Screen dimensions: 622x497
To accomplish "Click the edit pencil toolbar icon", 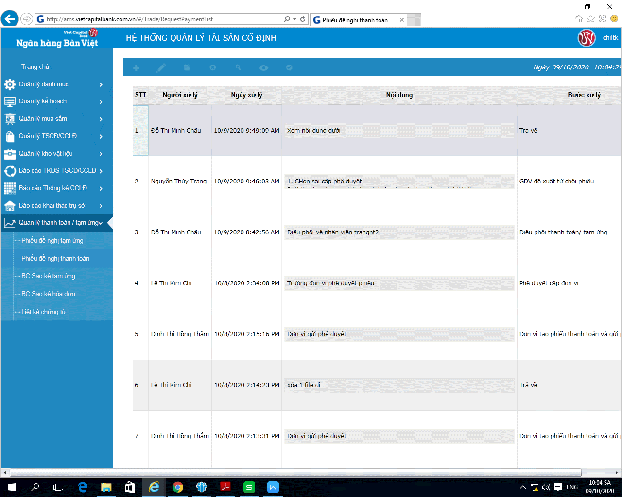I will click(161, 68).
